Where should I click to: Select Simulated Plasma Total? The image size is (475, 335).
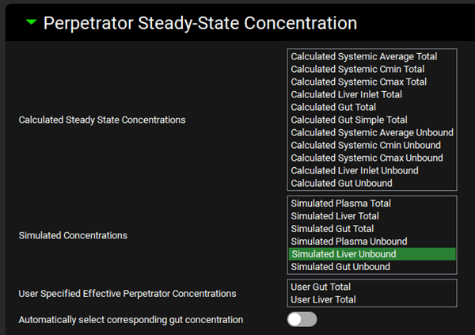click(340, 204)
